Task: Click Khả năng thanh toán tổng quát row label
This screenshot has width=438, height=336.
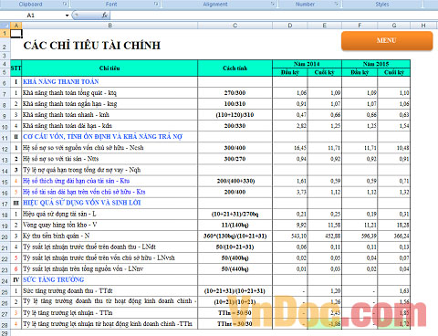Action: (69, 93)
